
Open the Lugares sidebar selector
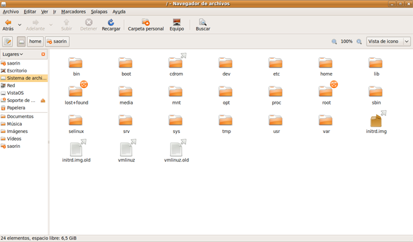(x=13, y=54)
